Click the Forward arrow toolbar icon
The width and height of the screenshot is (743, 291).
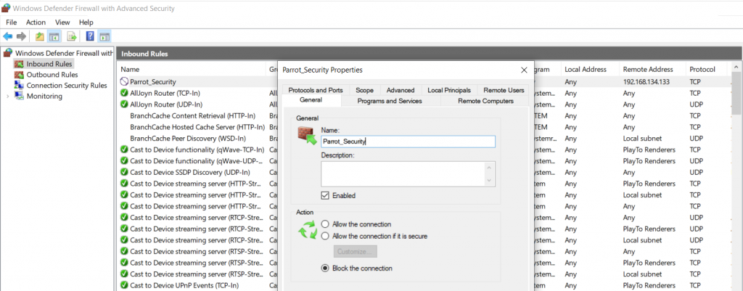pyautogui.click(x=21, y=36)
